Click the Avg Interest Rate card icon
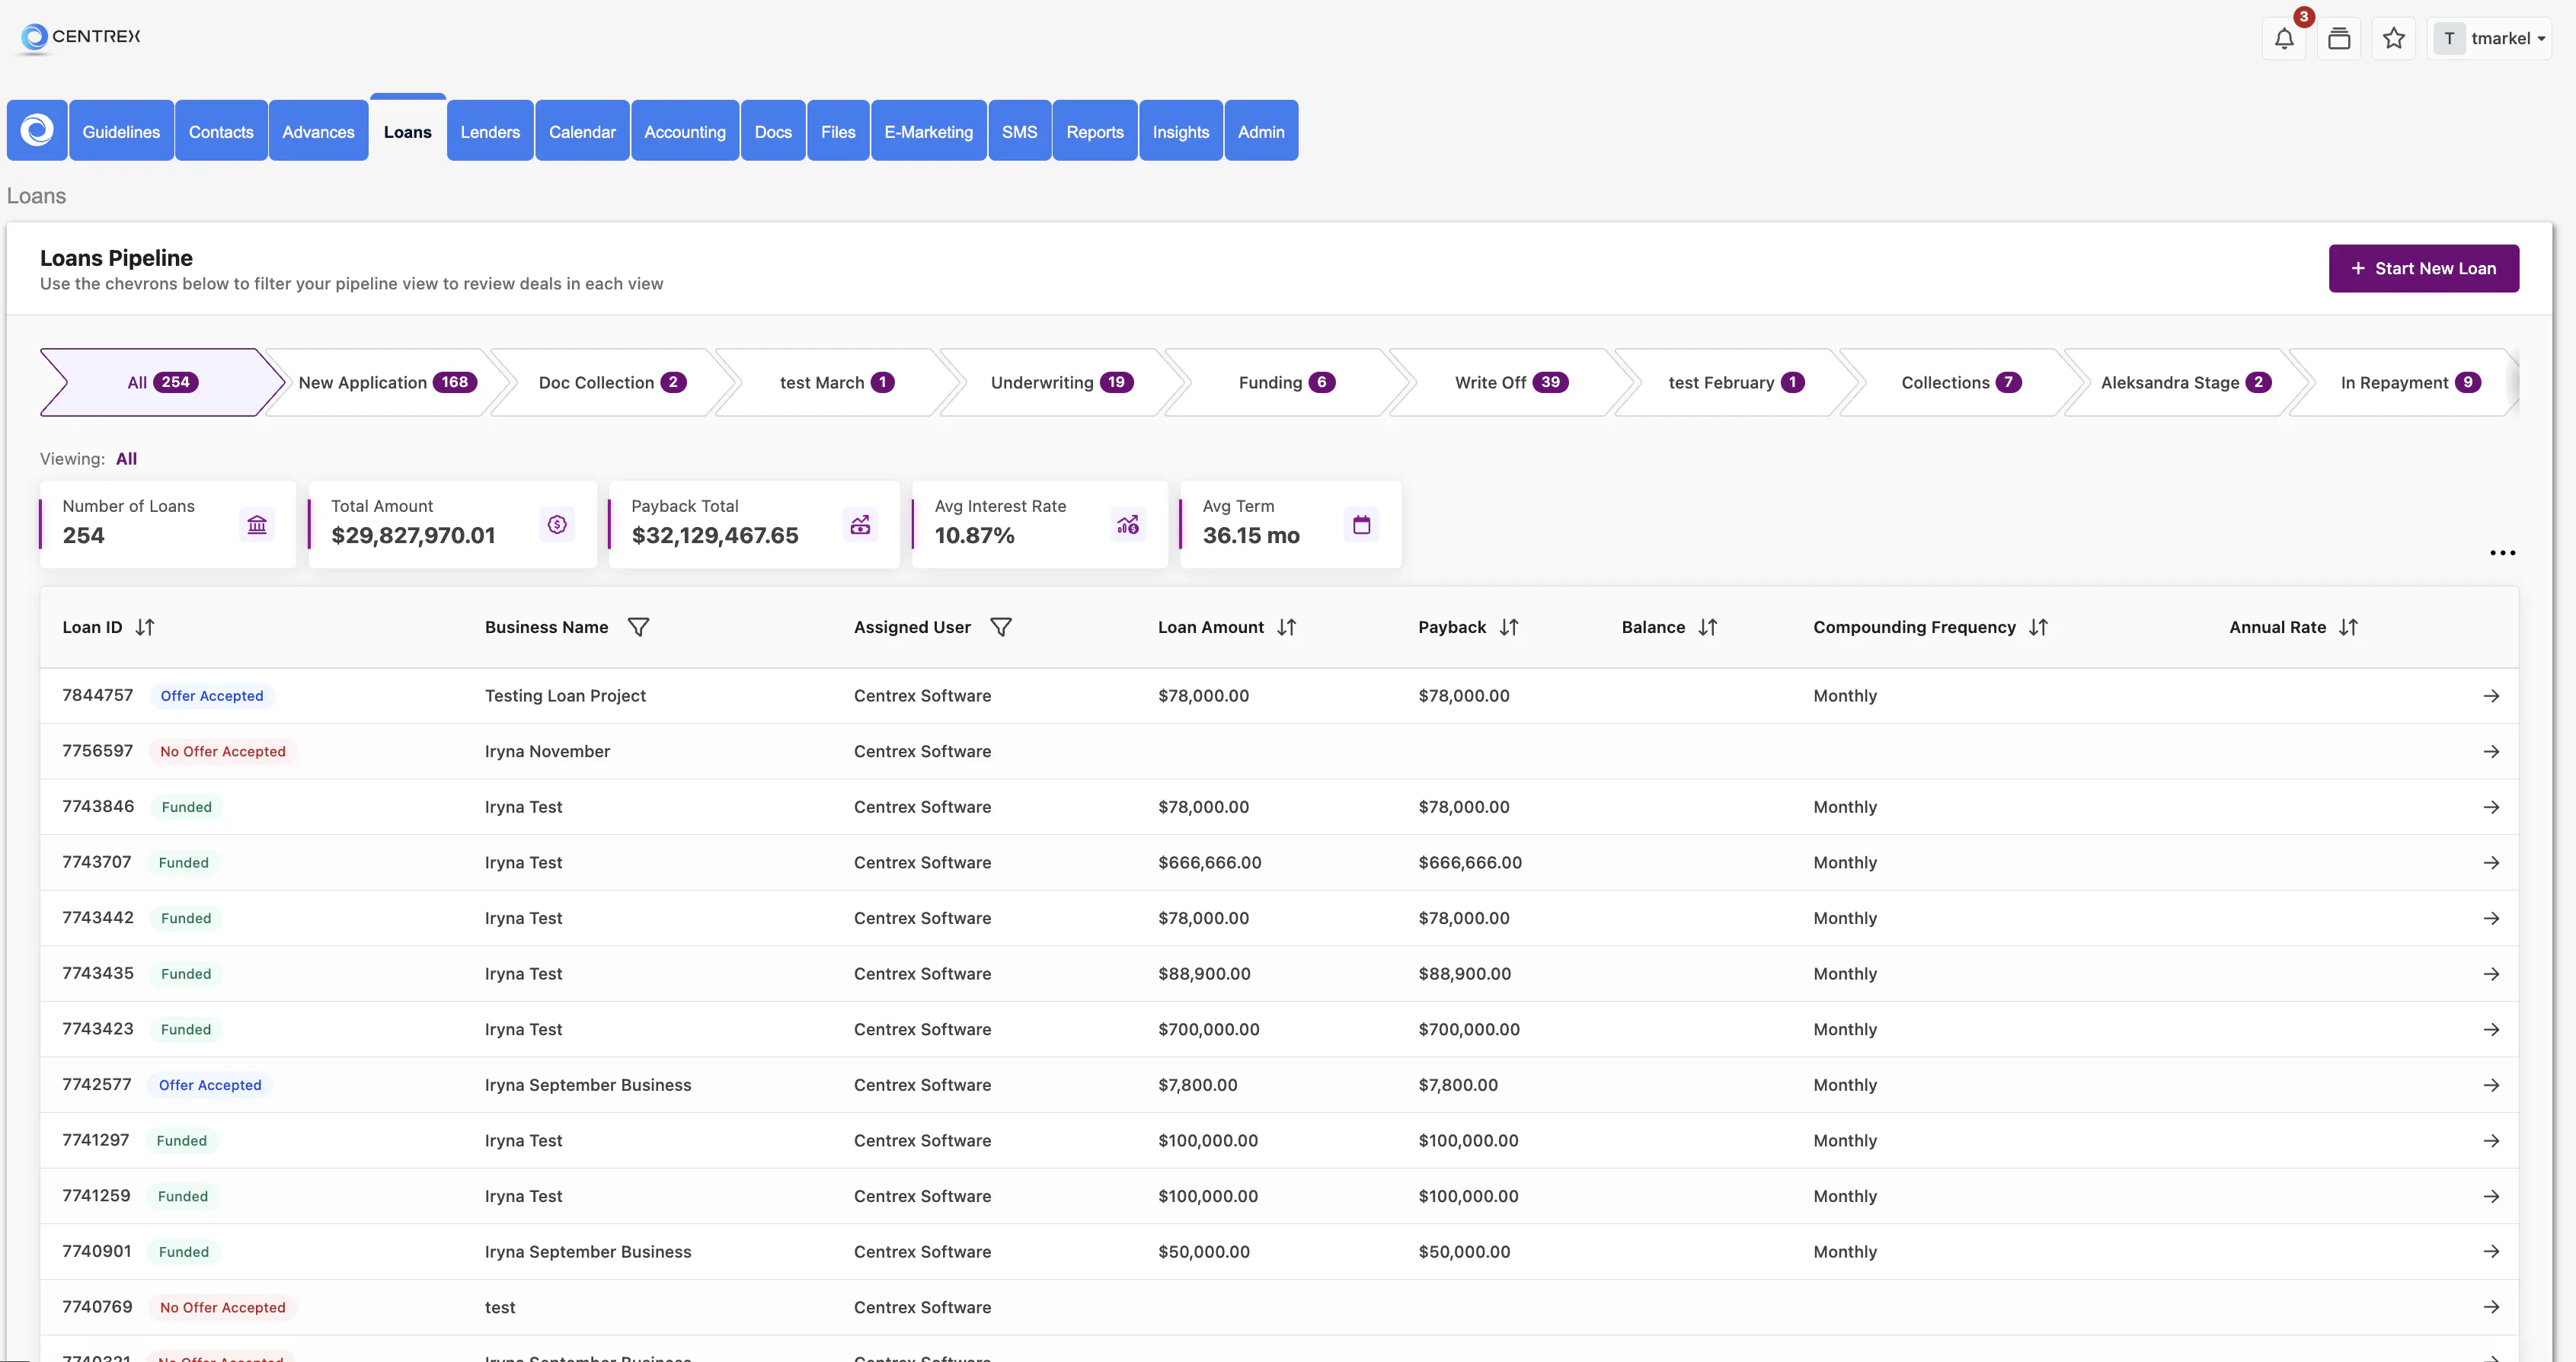 1128,525
